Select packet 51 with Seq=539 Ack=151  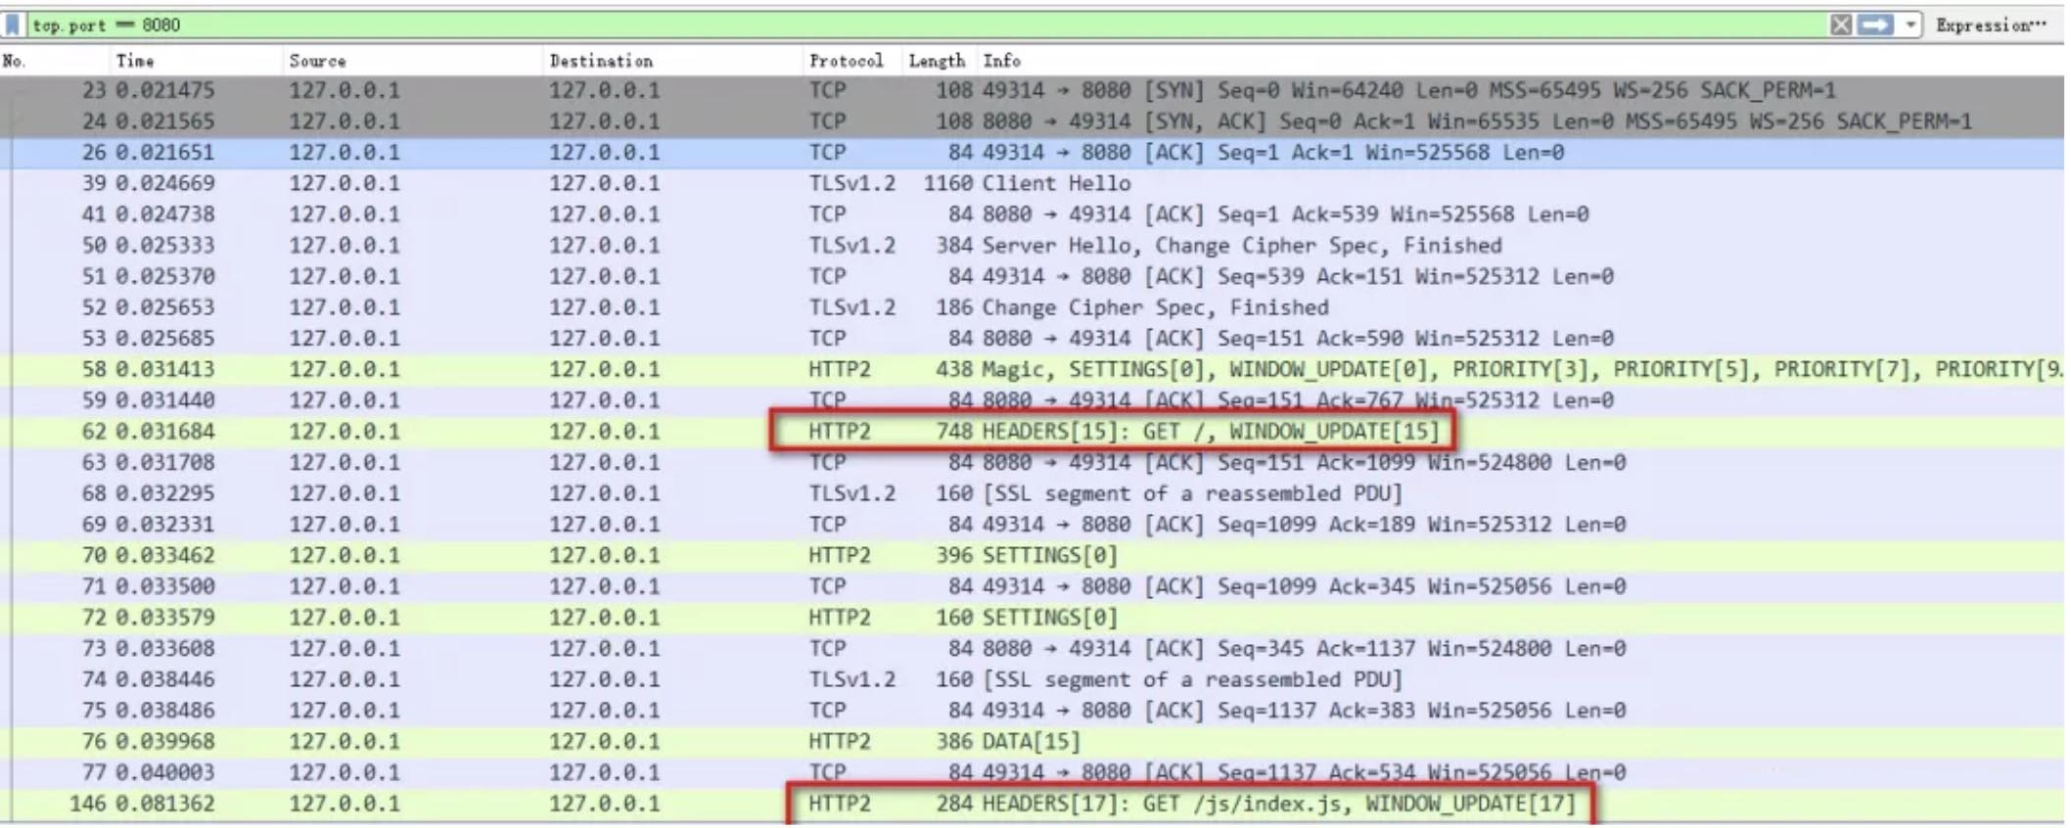[x=1033, y=276]
